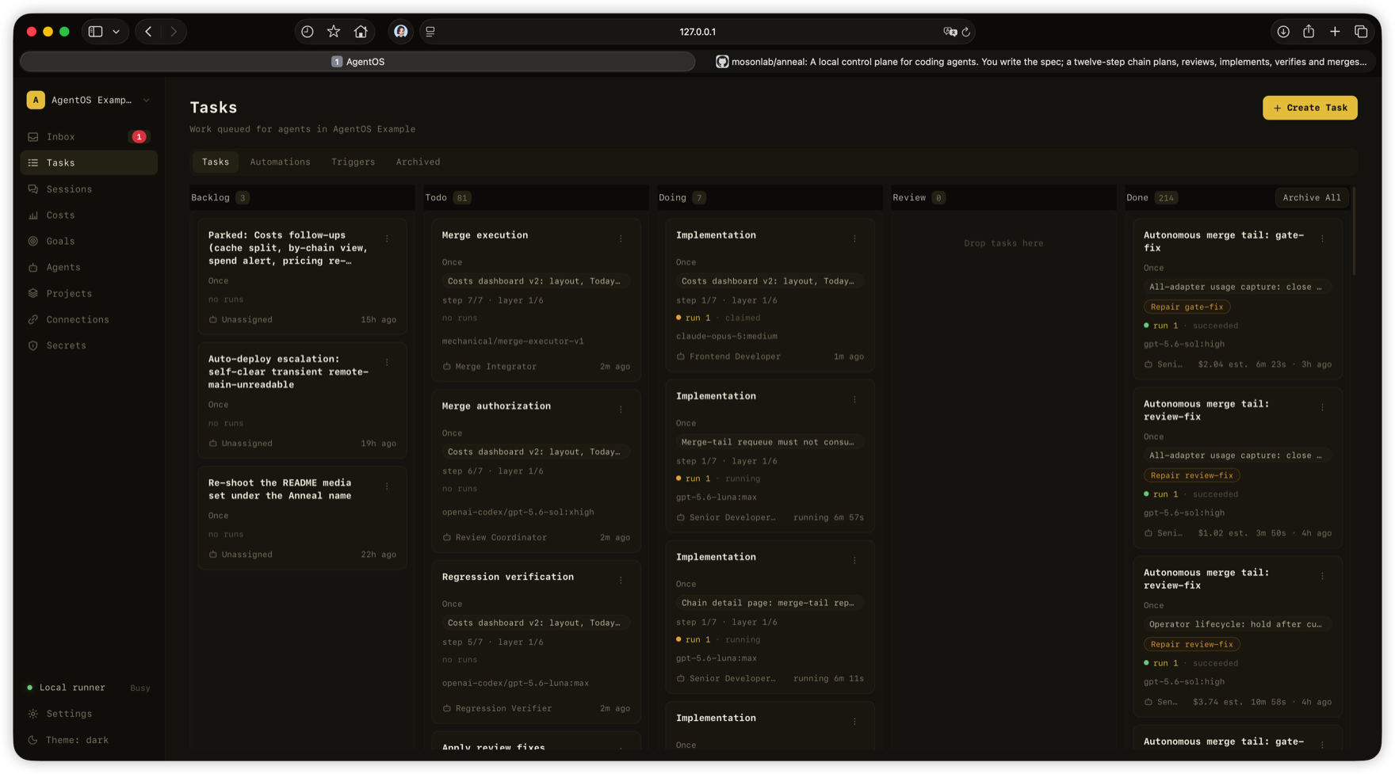Go to Goals in the sidebar
The width and height of the screenshot is (1395, 774).
[x=88, y=242]
